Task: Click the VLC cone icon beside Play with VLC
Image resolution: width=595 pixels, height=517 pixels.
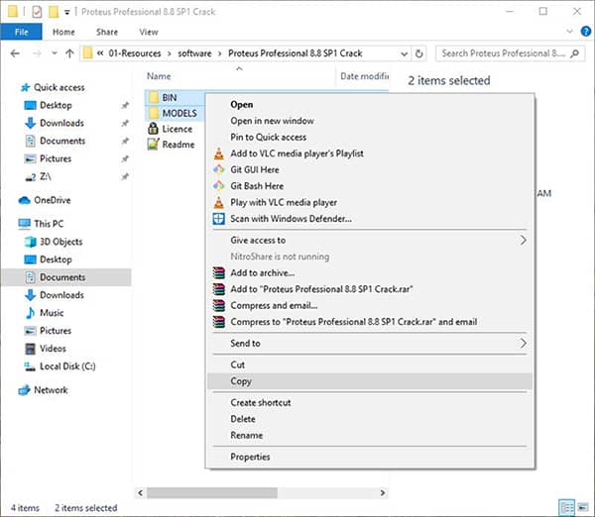Action: 219,202
